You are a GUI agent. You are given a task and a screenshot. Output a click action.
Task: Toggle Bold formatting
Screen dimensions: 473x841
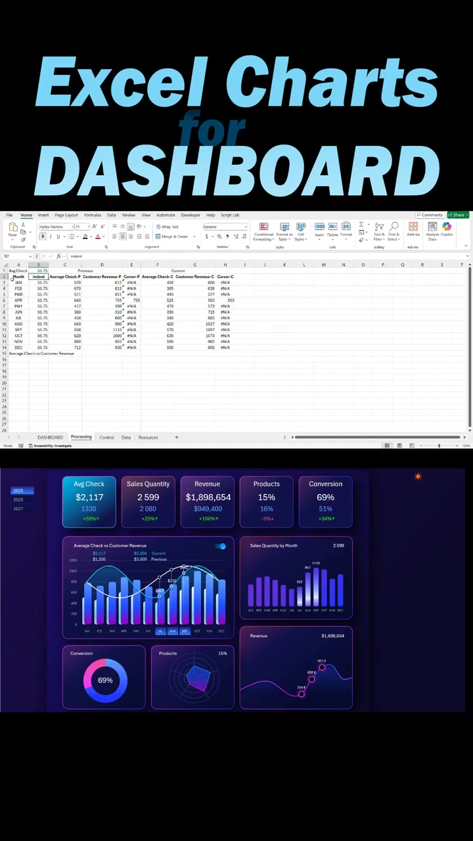pos(43,236)
